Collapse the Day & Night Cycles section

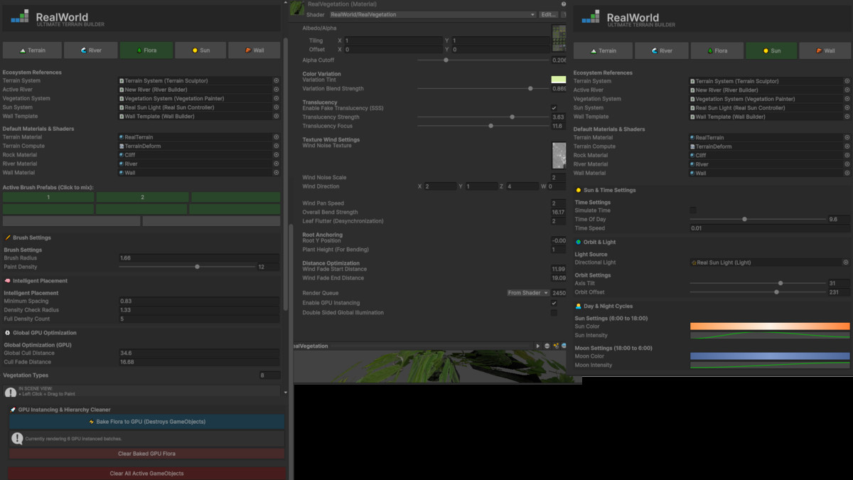tap(712, 306)
